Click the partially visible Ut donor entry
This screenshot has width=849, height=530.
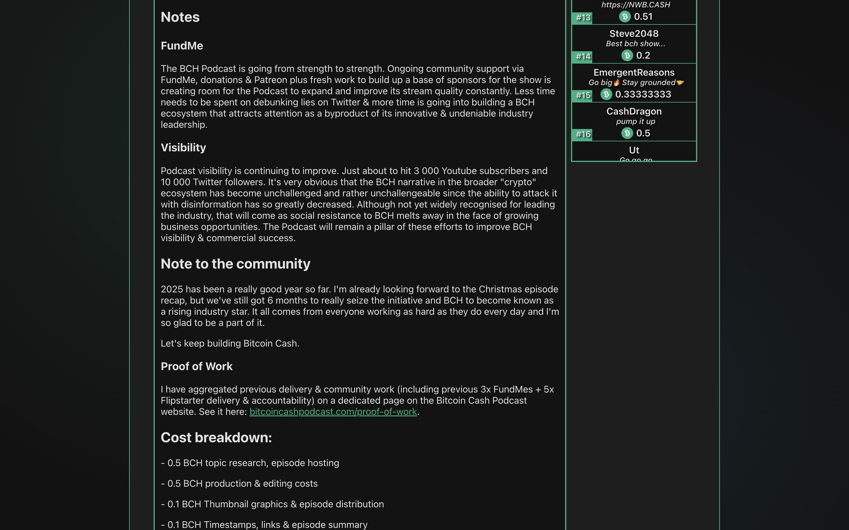click(x=634, y=150)
